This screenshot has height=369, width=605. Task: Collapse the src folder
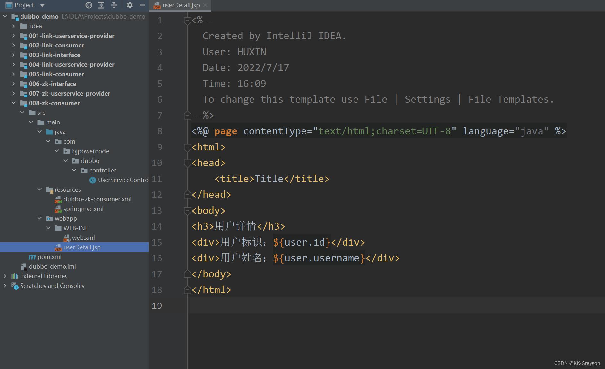pyautogui.click(x=22, y=113)
